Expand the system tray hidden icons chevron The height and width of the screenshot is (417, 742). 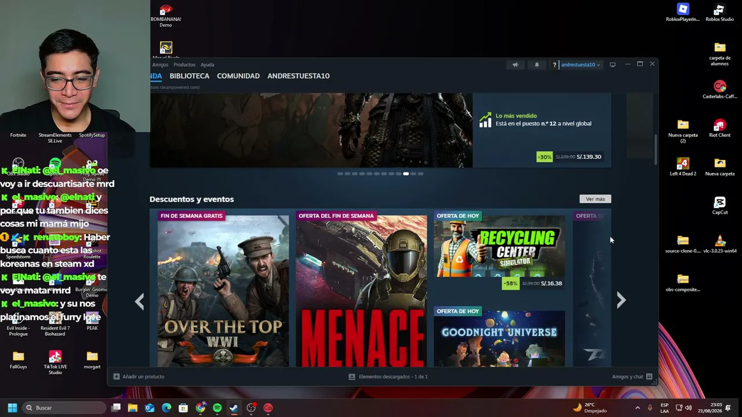pyautogui.click(x=638, y=408)
